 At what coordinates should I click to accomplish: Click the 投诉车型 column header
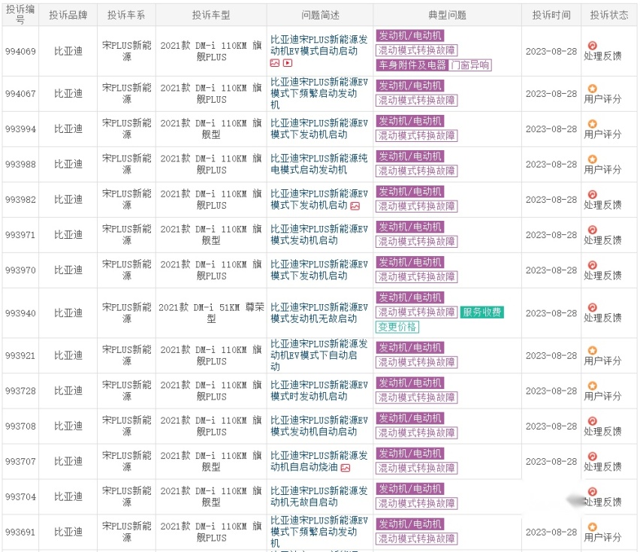[x=211, y=15]
